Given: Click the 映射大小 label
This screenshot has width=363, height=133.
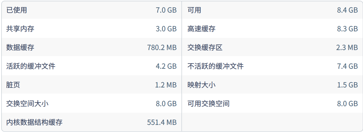Looking at the screenshot, I should pyautogui.click(x=201, y=85).
